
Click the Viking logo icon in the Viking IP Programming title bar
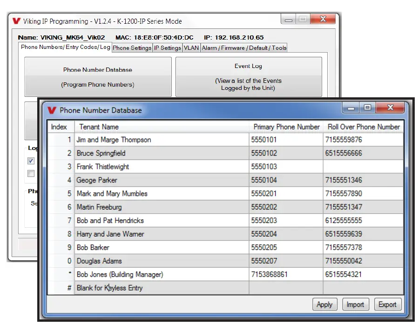click(17, 21)
